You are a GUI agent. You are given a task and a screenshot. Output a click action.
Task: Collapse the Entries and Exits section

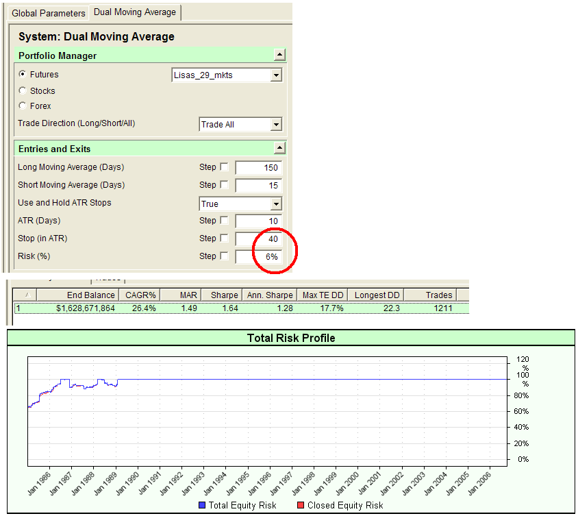(279, 148)
